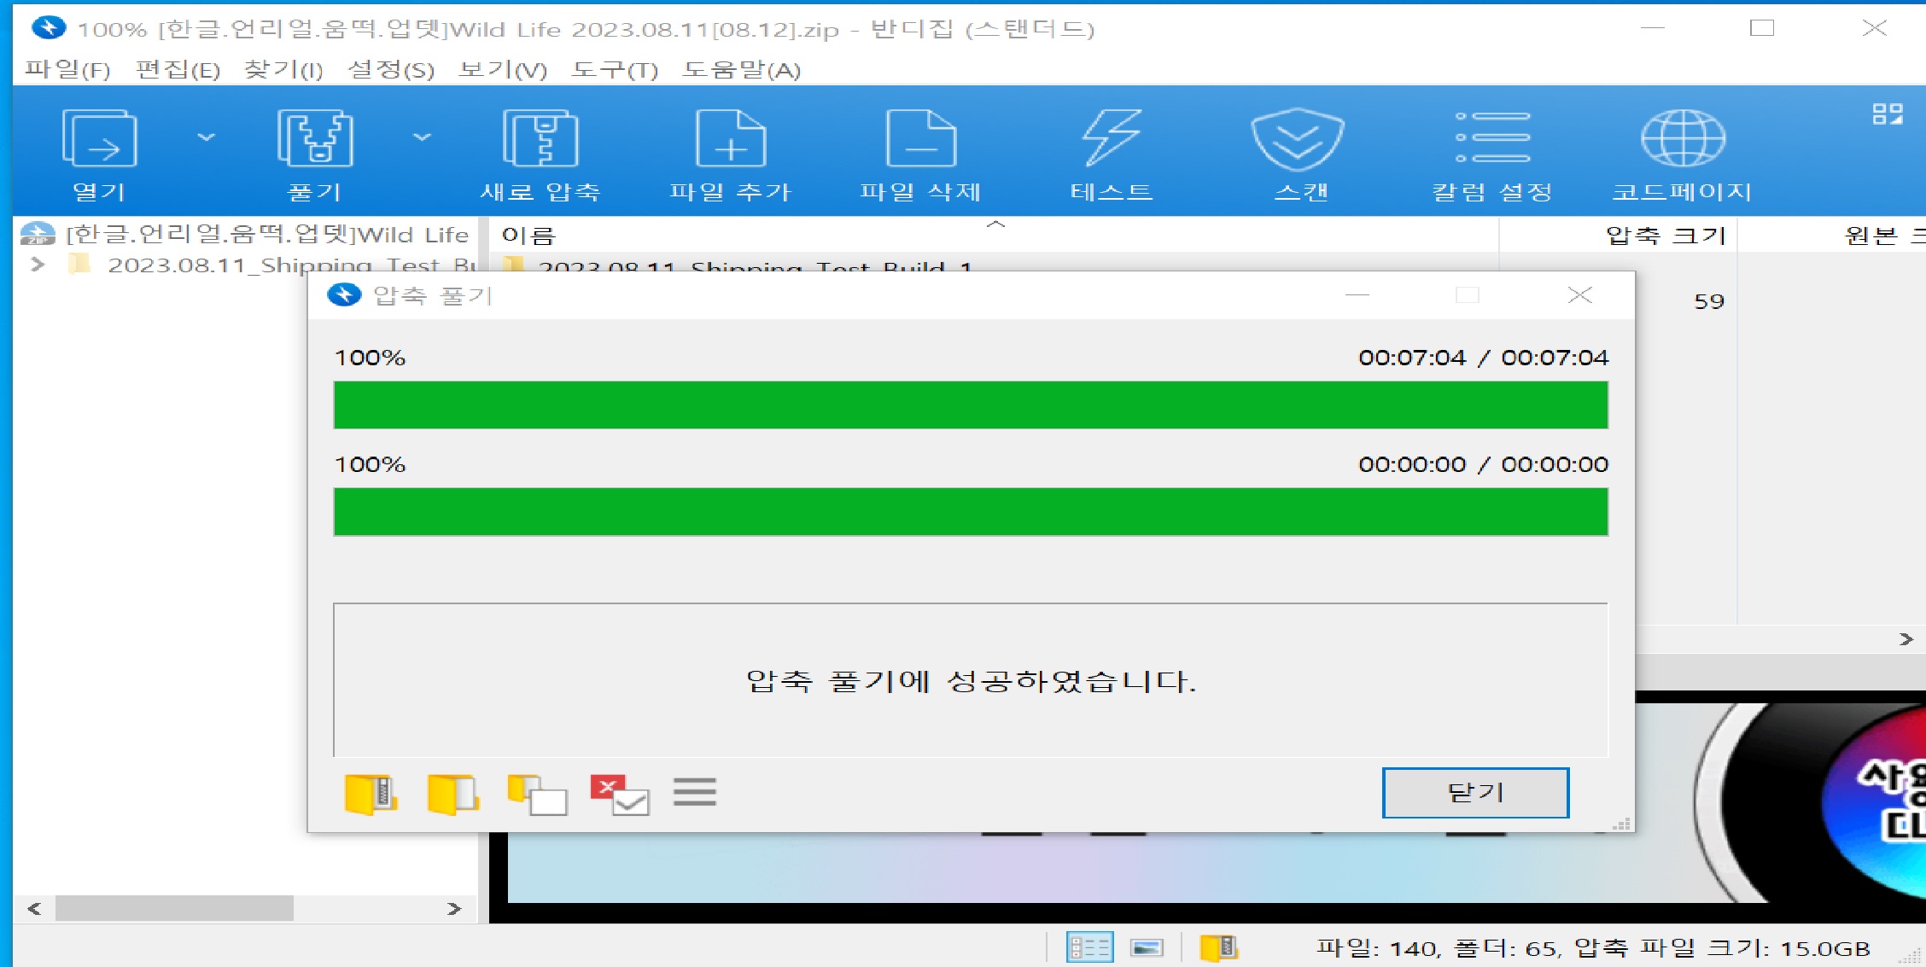
Task: Click the left pane horizontal scrollbar
Action: click(174, 908)
